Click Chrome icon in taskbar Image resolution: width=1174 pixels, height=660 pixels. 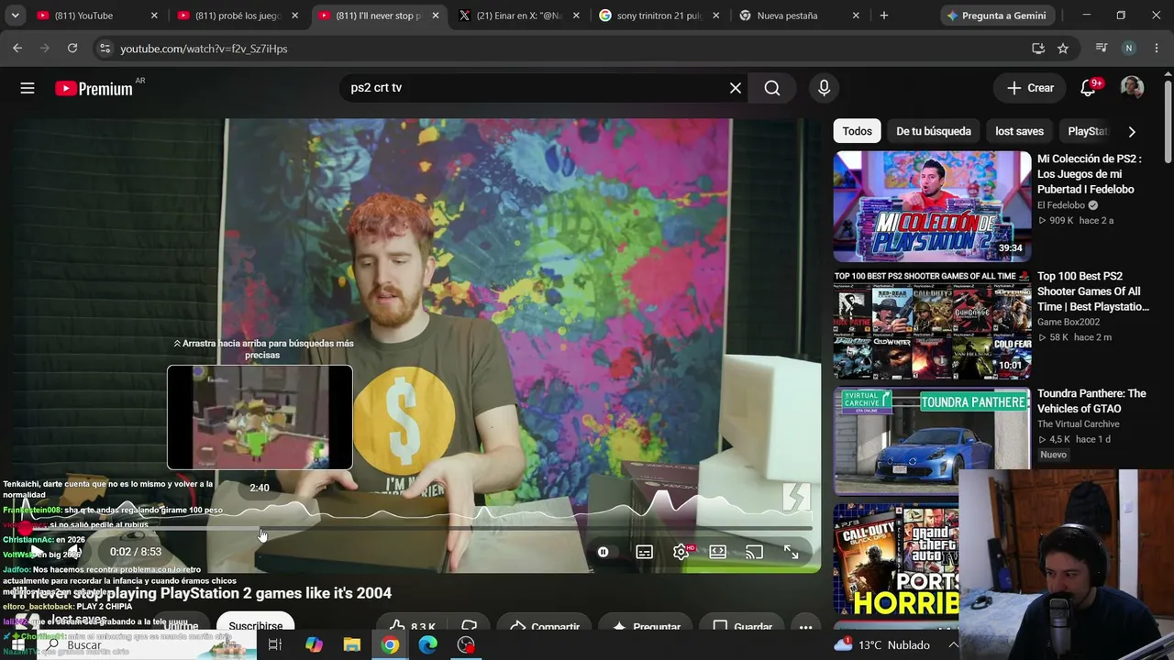coord(391,645)
